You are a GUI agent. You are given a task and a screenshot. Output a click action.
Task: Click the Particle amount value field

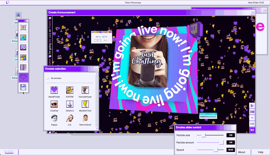click(230, 142)
